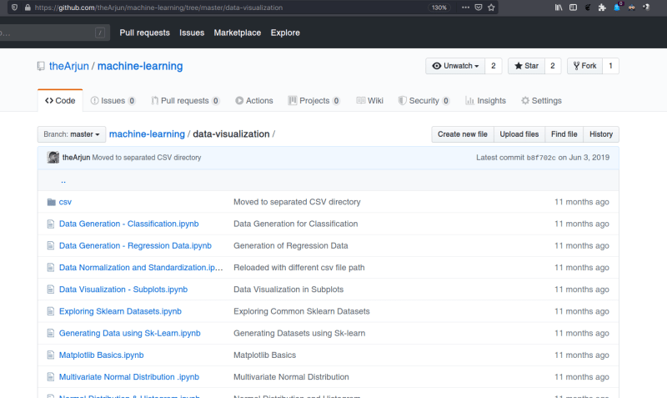Click file icon for Data Generation - Classification.ipynb

(51, 224)
